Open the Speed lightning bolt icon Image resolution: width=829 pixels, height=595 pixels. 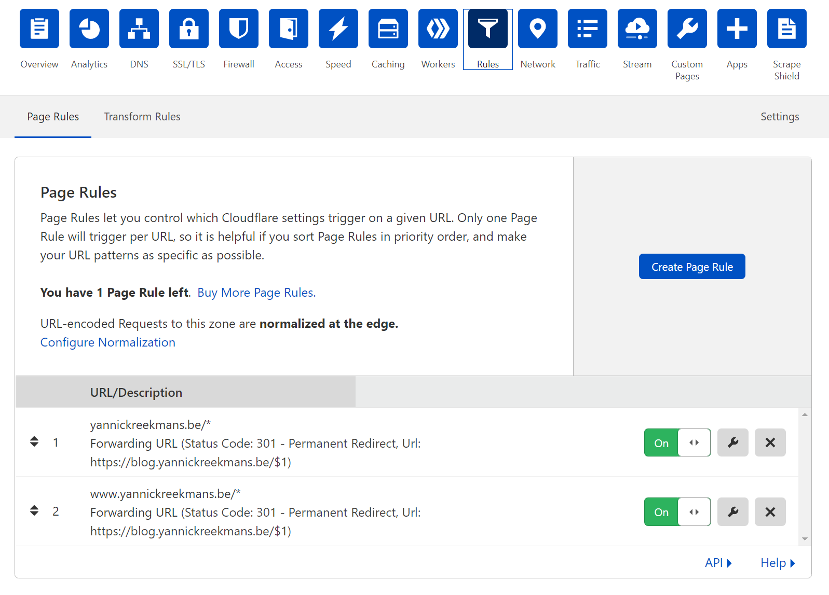(x=338, y=29)
